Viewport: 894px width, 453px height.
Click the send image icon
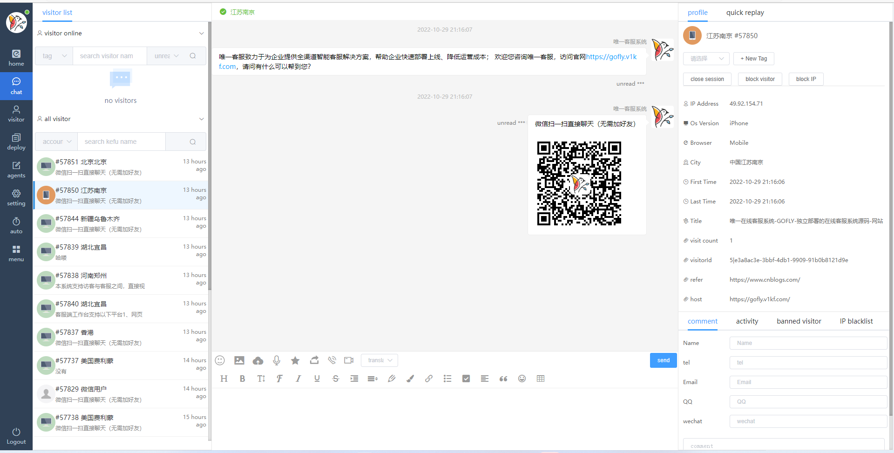click(x=239, y=360)
